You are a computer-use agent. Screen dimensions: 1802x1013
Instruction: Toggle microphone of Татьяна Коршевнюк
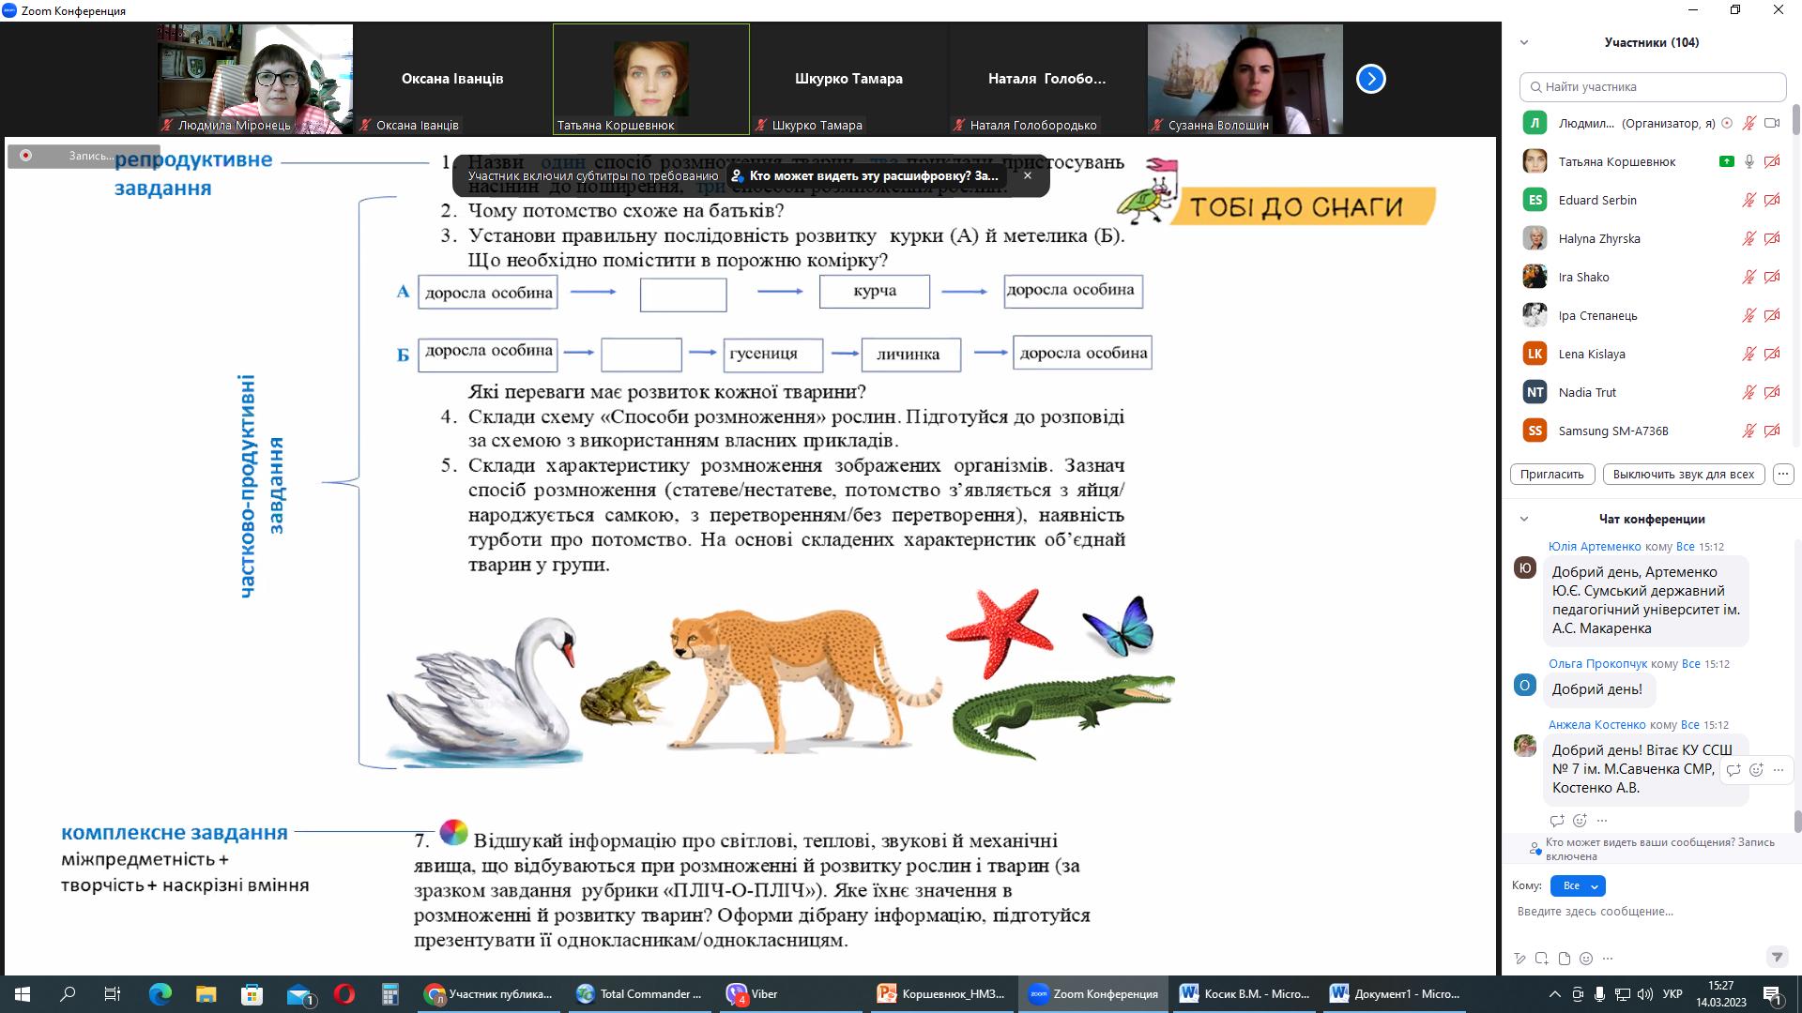[1749, 161]
